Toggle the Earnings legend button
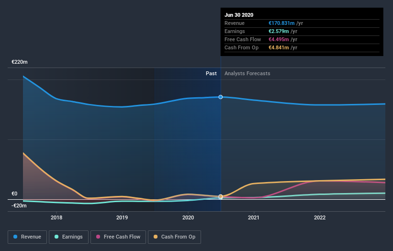The image size is (393, 251). point(68,237)
